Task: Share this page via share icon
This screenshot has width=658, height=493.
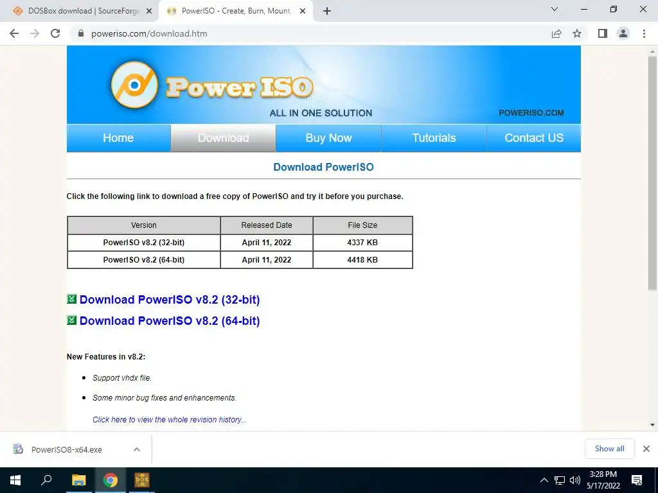Action: tap(556, 33)
